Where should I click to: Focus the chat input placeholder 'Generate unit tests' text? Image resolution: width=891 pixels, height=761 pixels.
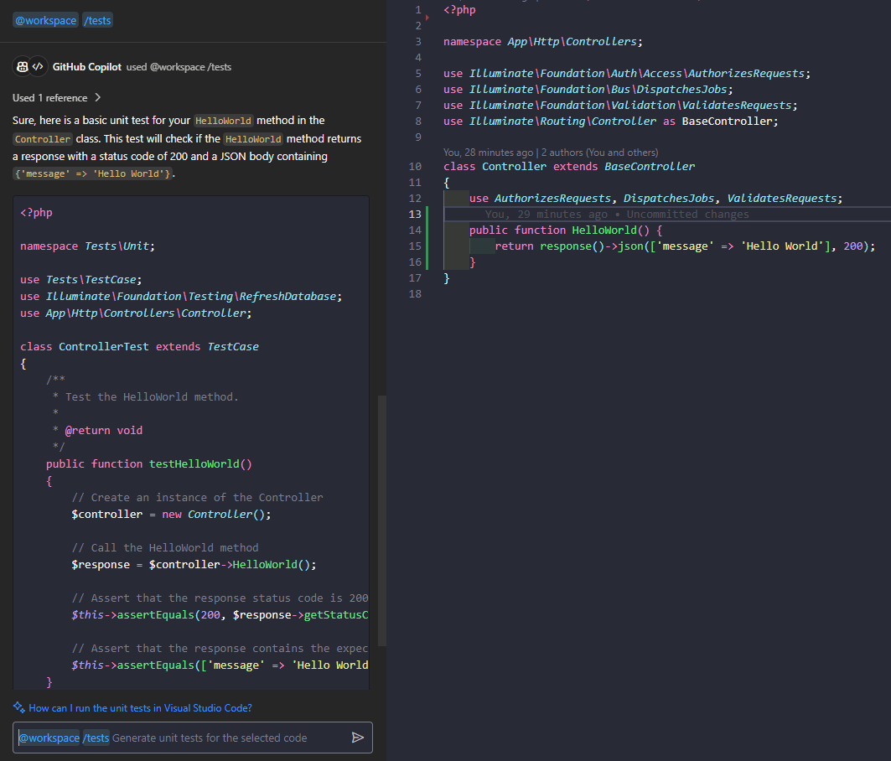tap(210, 738)
